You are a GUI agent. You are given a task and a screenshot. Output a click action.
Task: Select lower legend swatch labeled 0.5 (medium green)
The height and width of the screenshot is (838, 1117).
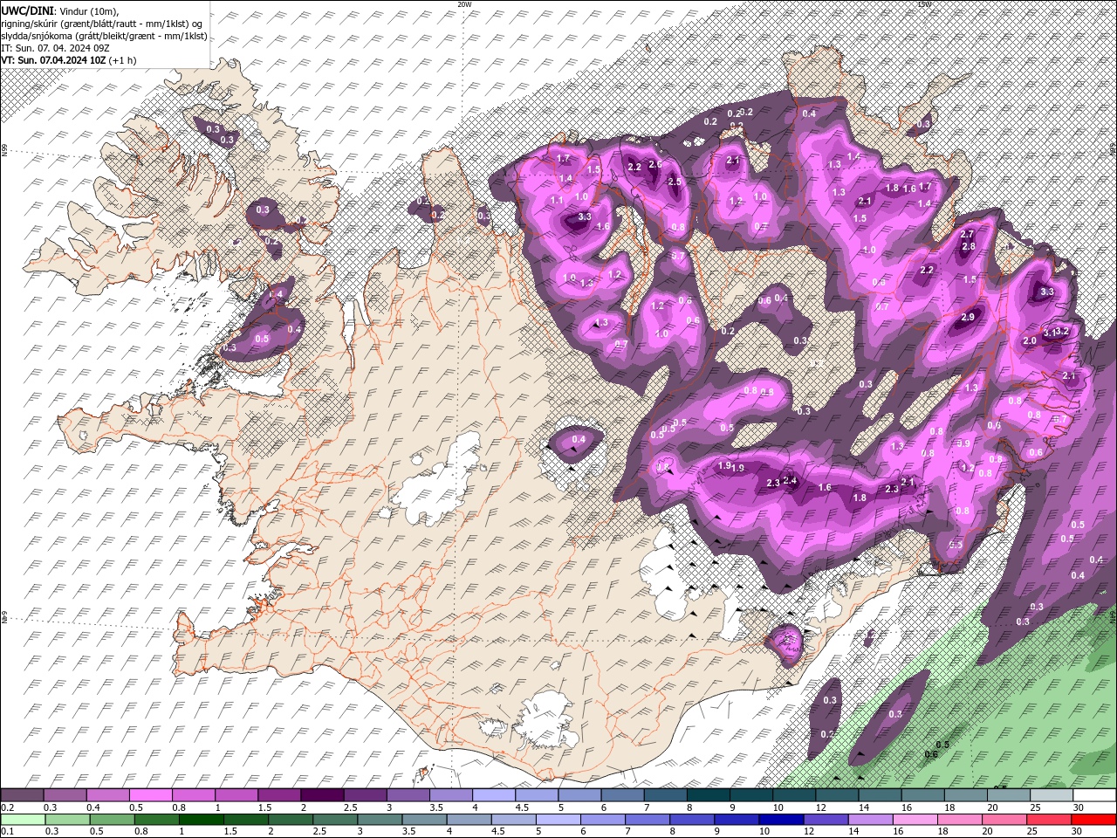tap(113, 820)
